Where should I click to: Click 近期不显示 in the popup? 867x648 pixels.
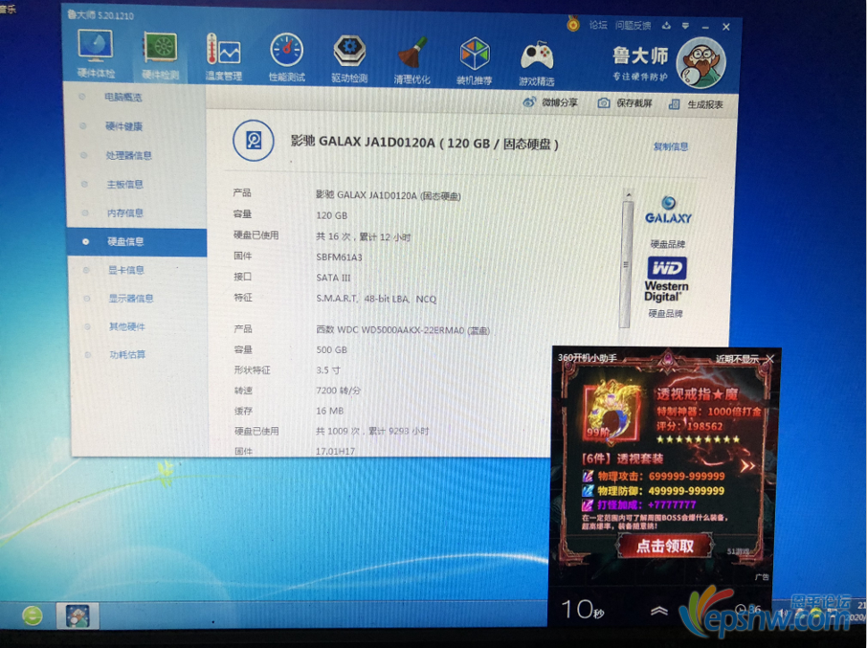coord(737,359)
